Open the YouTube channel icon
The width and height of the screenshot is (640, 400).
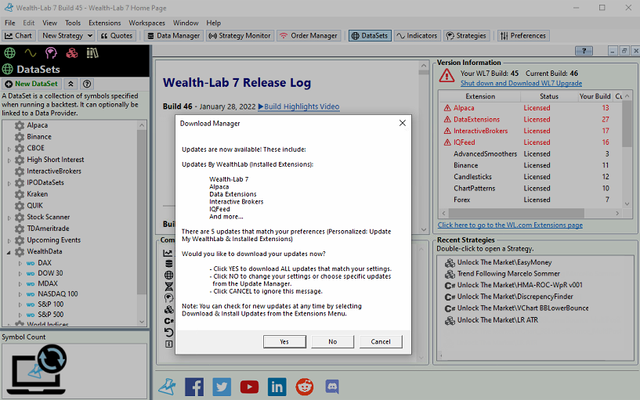[x=249, y=386]
